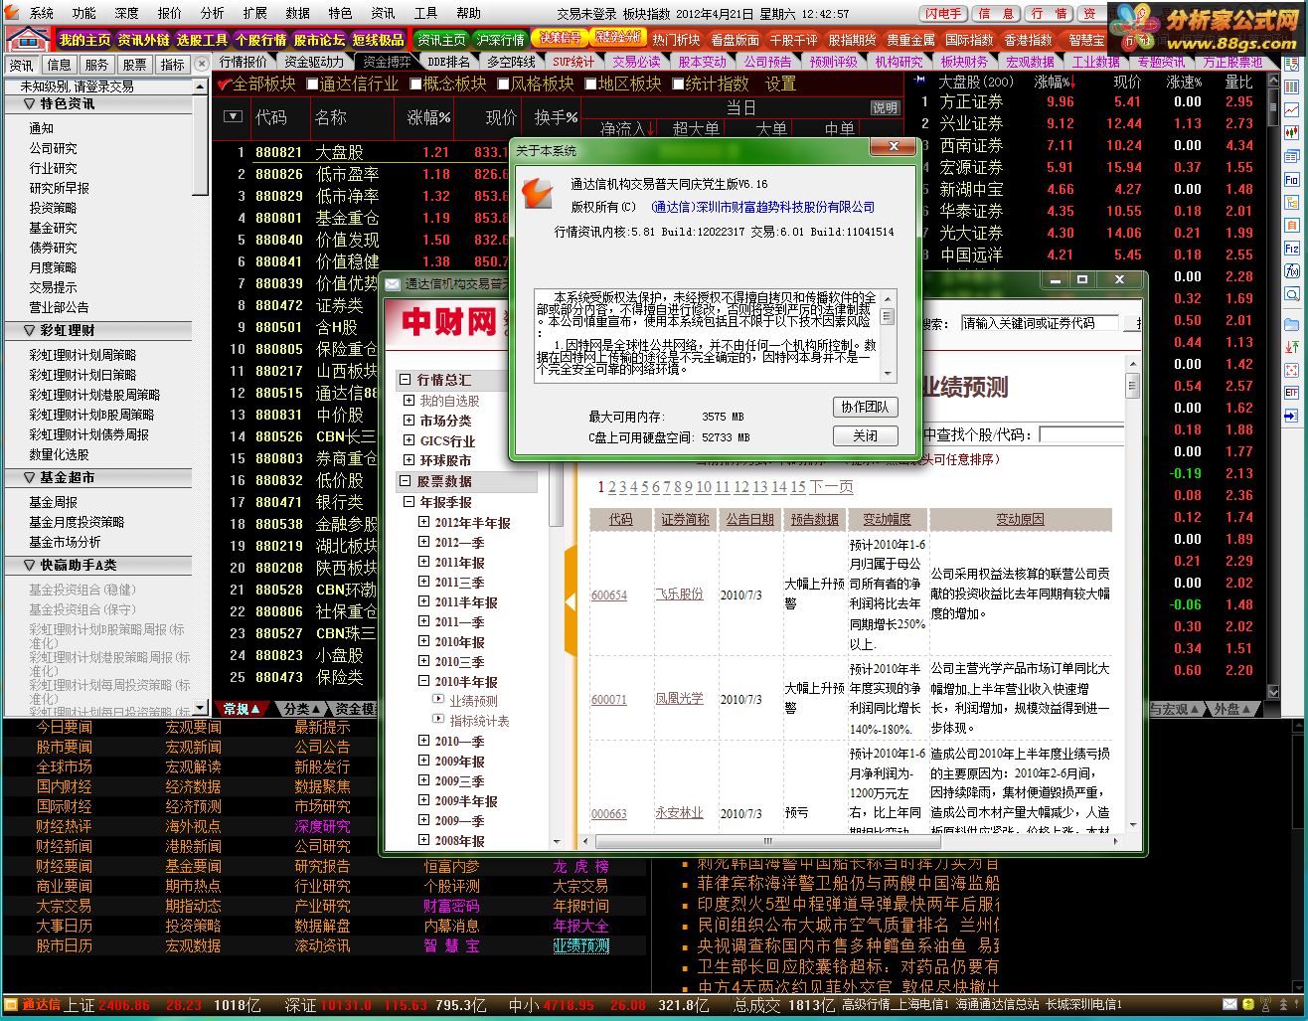Expand the 市场分类 tree node
The image size is (1308, 1021).
coord(409,421)
